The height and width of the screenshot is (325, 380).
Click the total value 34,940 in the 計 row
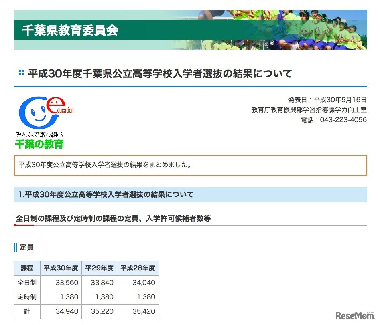(66, 311)
